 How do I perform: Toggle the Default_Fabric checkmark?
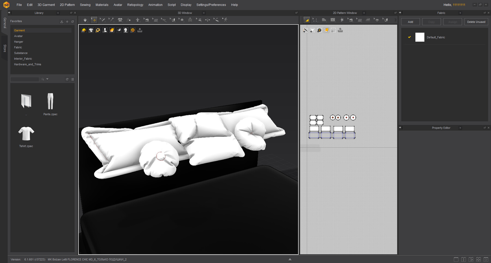[x=409, y=37]
